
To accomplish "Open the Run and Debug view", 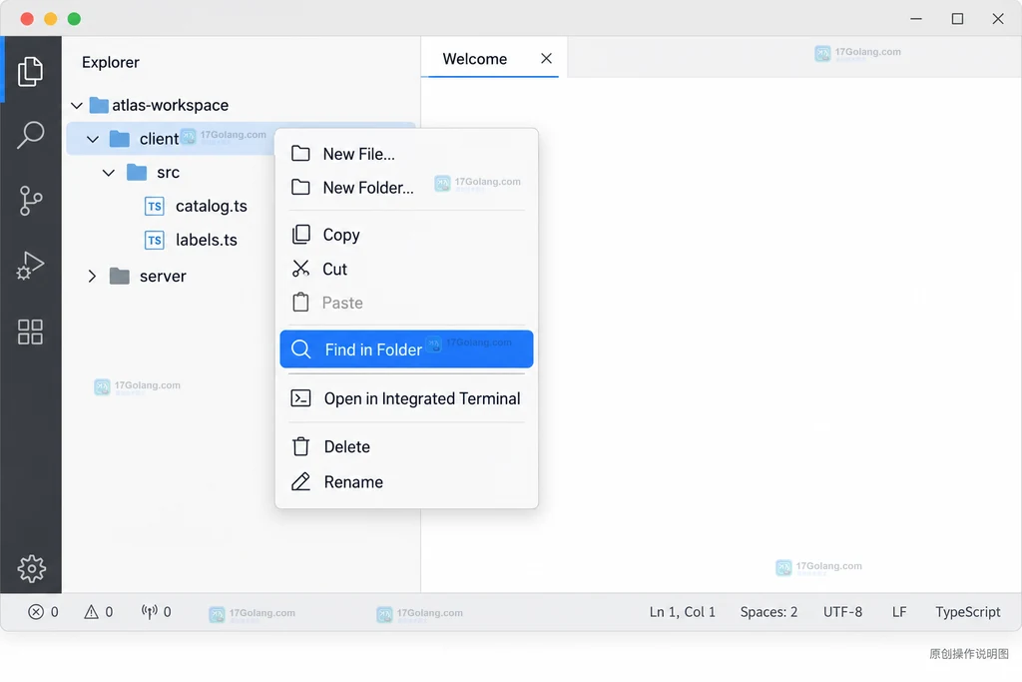I will click(30, 266).
